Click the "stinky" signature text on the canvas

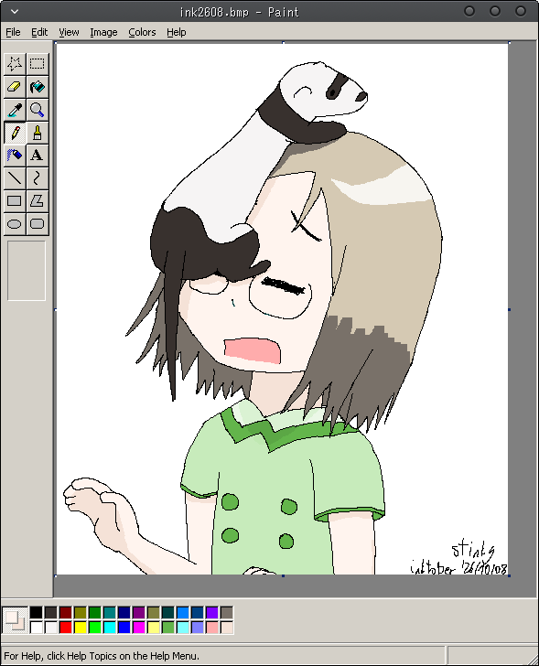473,550
